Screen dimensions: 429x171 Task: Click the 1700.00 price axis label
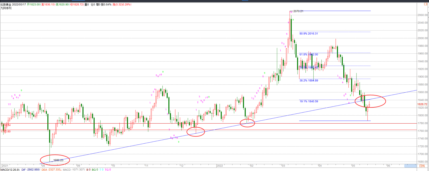(422, 154)
